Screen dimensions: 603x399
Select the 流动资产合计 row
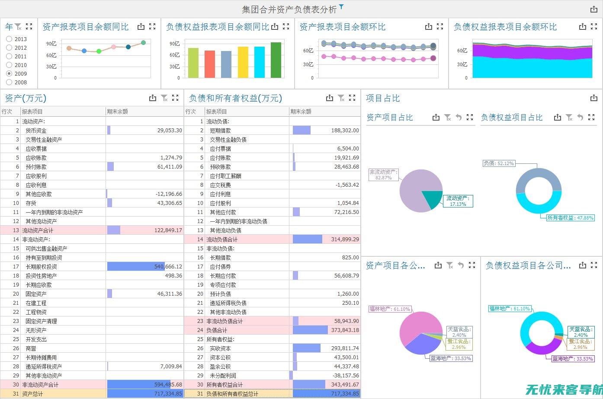[92, 230]
